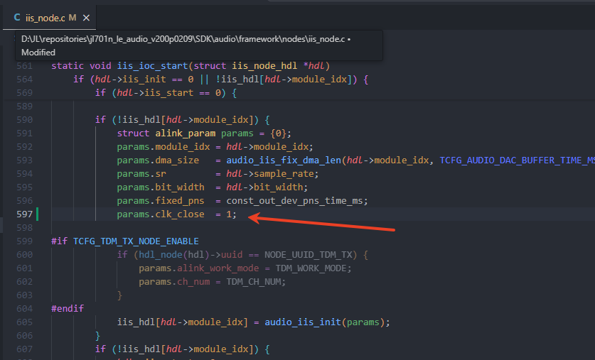This screenshot has width=595, height=360.
Task: Click 'const_out_dev_pns_time_ms' identifier
Action: (294, 201)
